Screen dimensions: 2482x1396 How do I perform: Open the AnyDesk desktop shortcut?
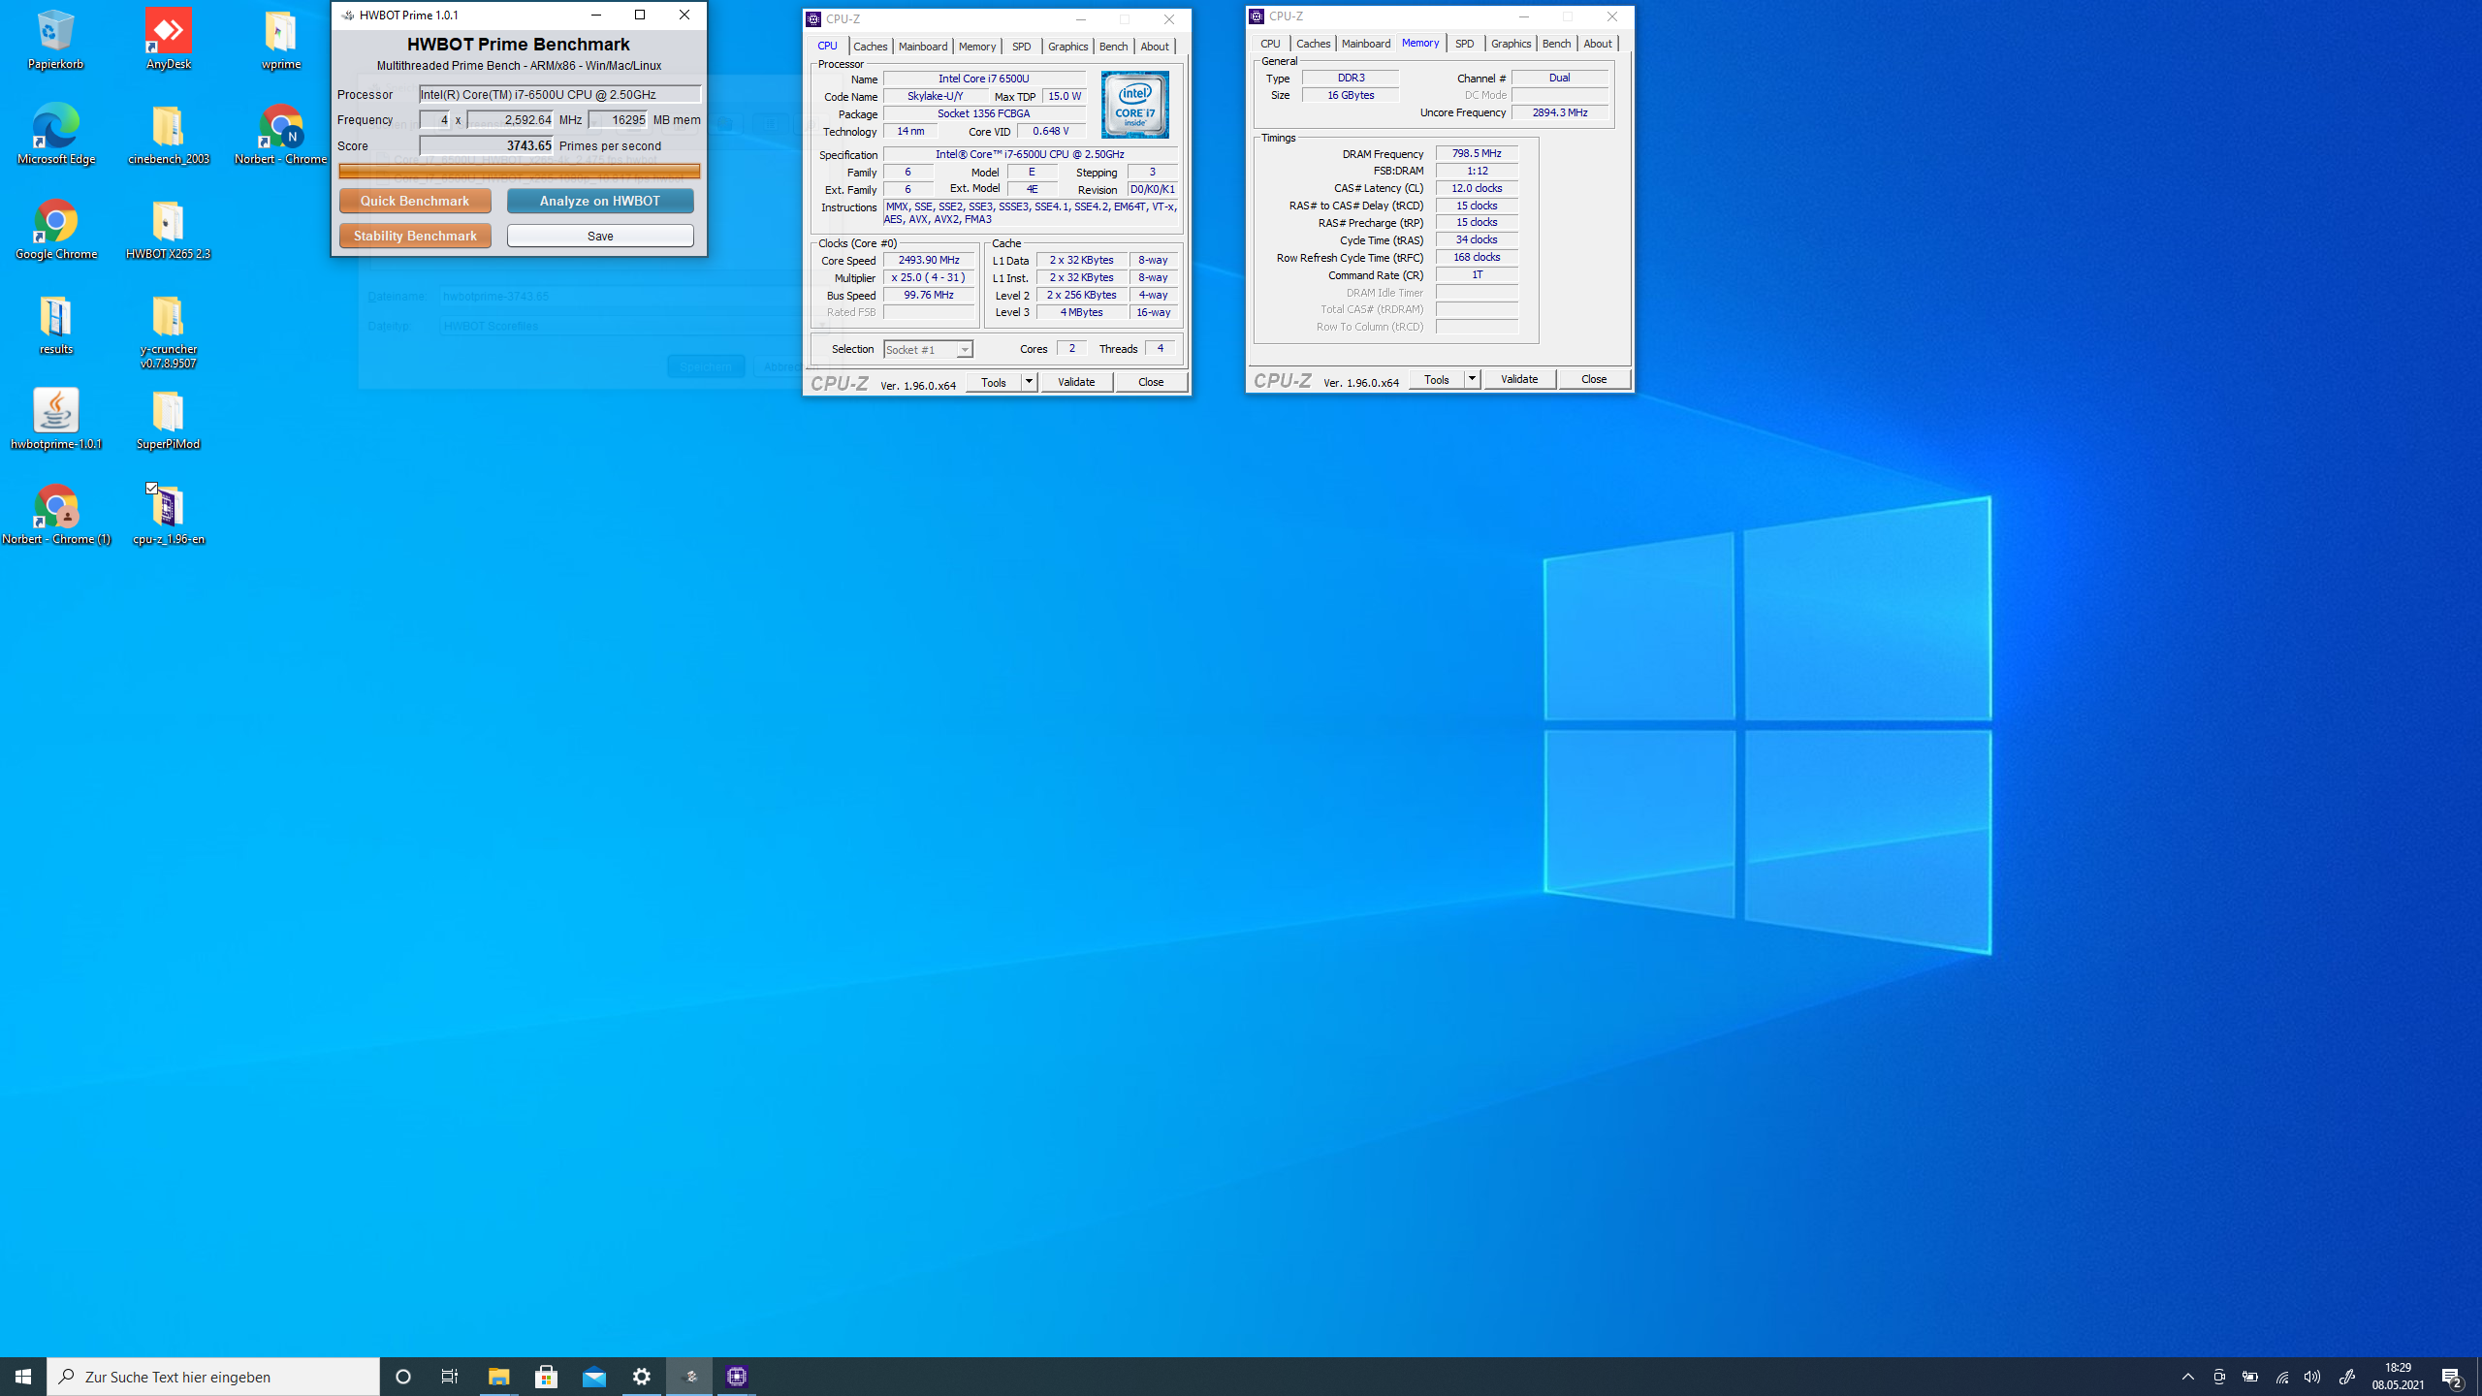(x=168, y=39)
